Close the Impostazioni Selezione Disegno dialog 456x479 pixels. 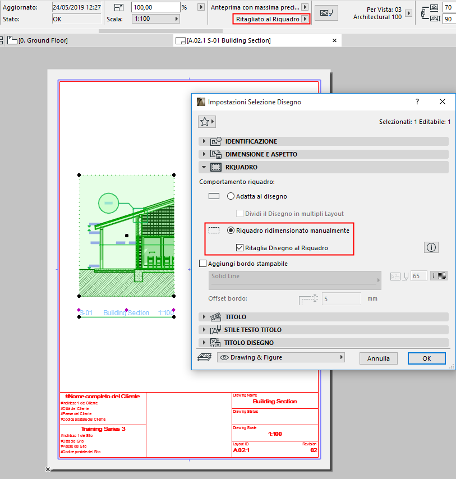coord(442,102)
